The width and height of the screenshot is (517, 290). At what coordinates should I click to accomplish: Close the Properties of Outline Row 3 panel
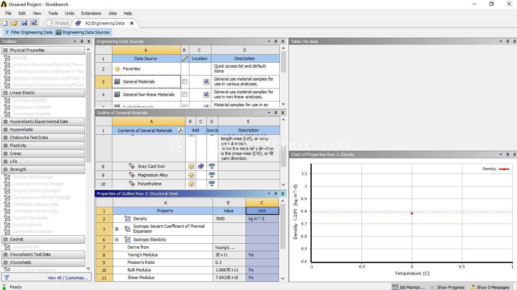pos(283,194)
